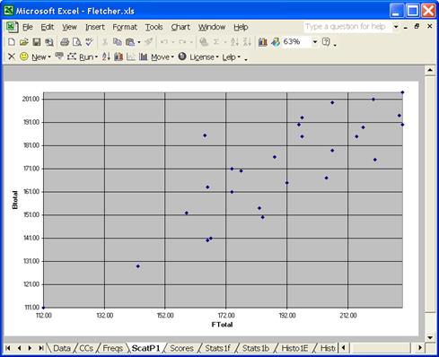This screenshot has width=439, height=357.
Task: Open the zoom percentage dropdown arrow
Action: (315, 42)
